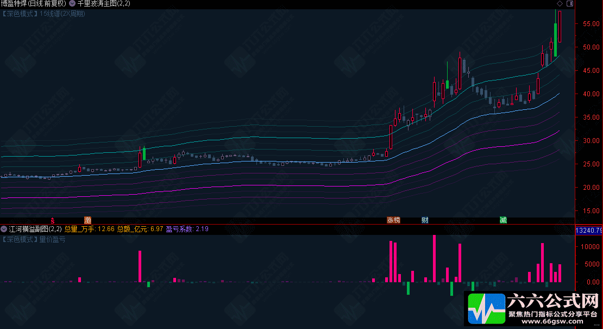
Task: Click the 0.00 sub-chart axis label
Action: click(x=593, y=282)
